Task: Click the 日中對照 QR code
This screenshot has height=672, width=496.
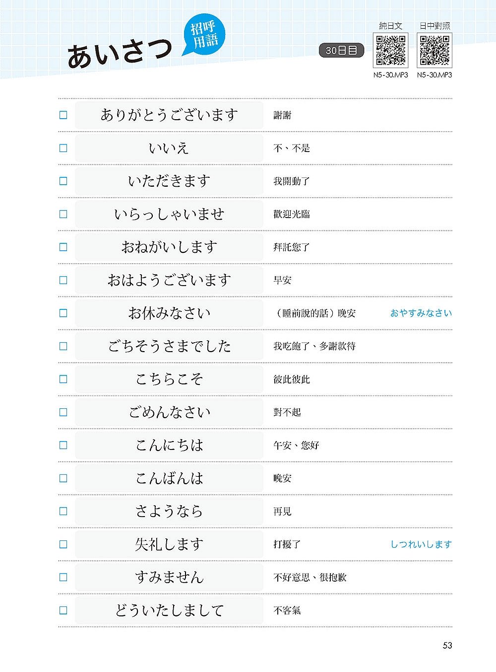Action: click(x=434, y=51)
